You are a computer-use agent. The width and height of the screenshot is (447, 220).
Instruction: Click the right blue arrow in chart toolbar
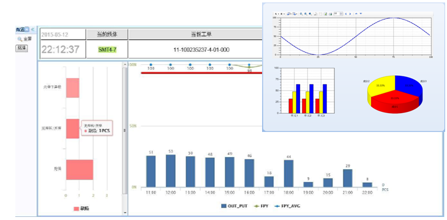coord(350,13)
